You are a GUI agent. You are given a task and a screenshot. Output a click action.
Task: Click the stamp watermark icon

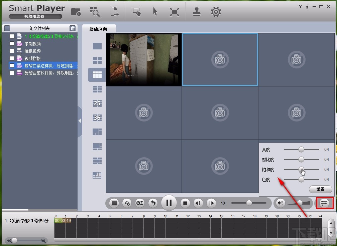(x=197, y=12)
